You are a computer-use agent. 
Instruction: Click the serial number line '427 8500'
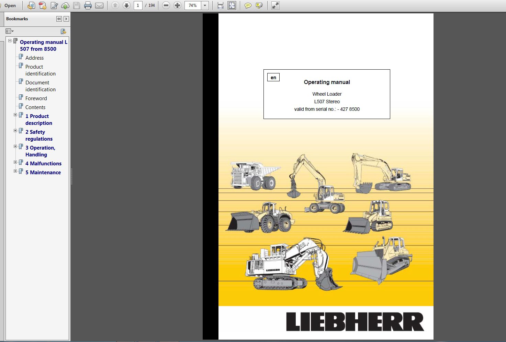pos(327,109)
